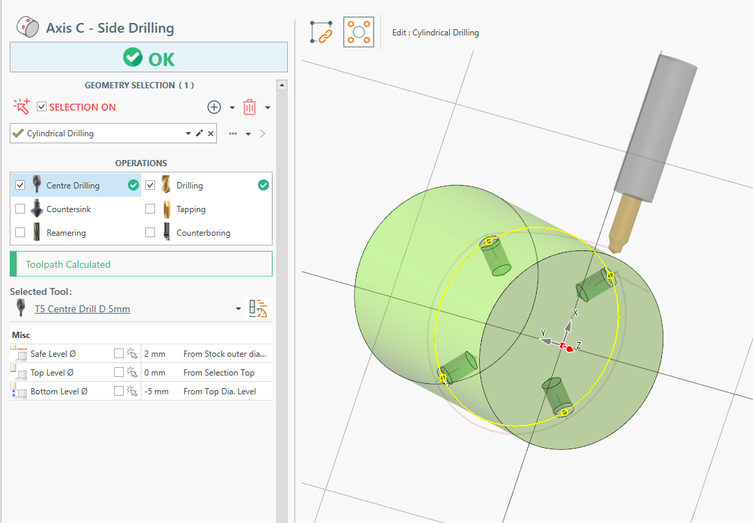
Task: Click the chain selection icon in viewport toolbar
Action: click(x=322, y=32)
